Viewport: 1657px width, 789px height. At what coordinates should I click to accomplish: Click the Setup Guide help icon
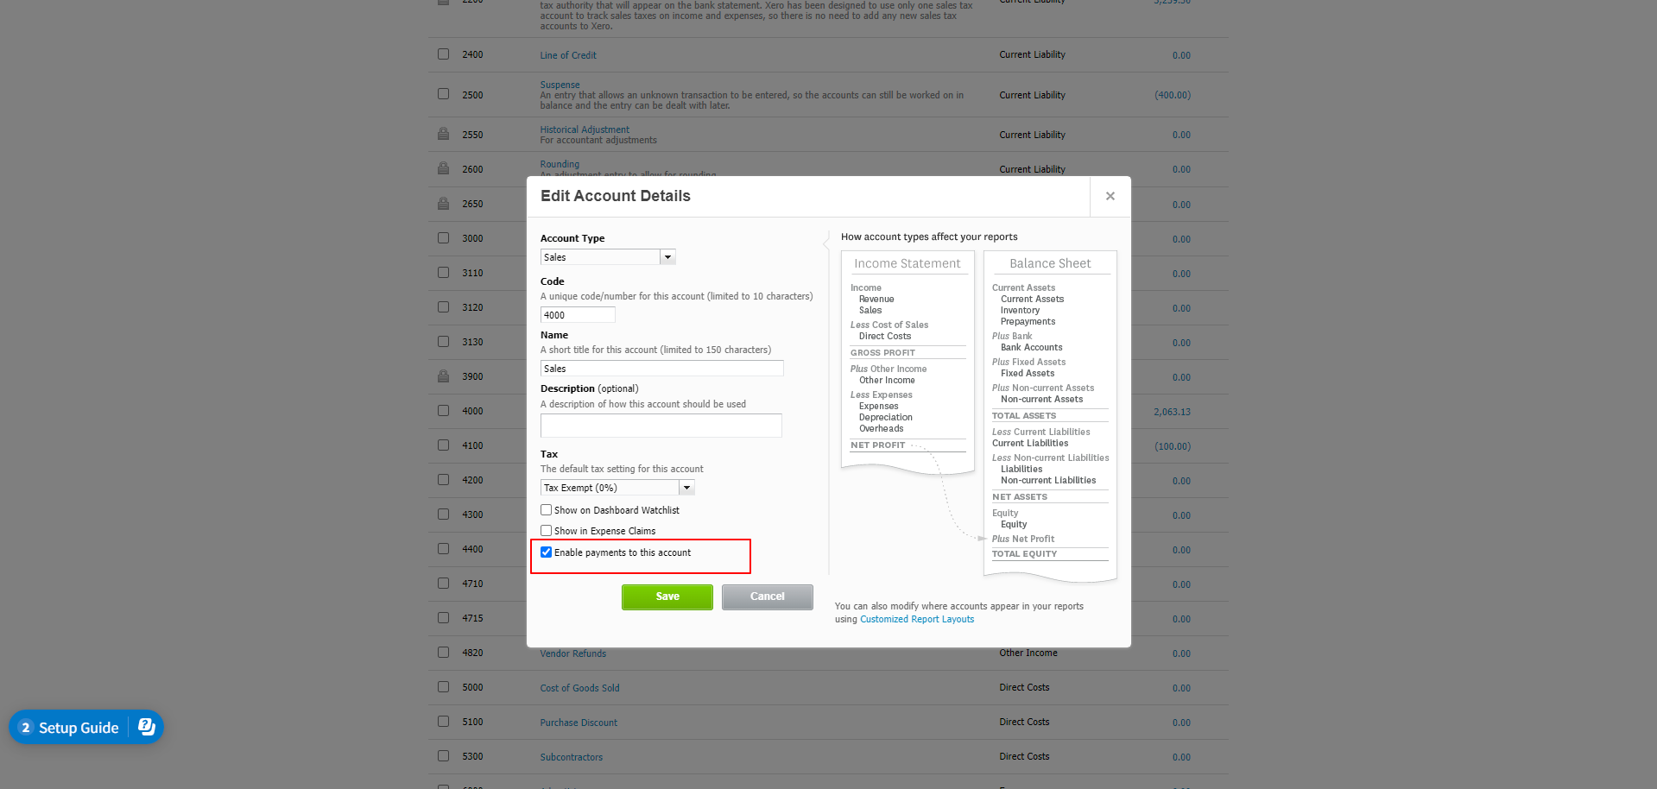(147, 727)
